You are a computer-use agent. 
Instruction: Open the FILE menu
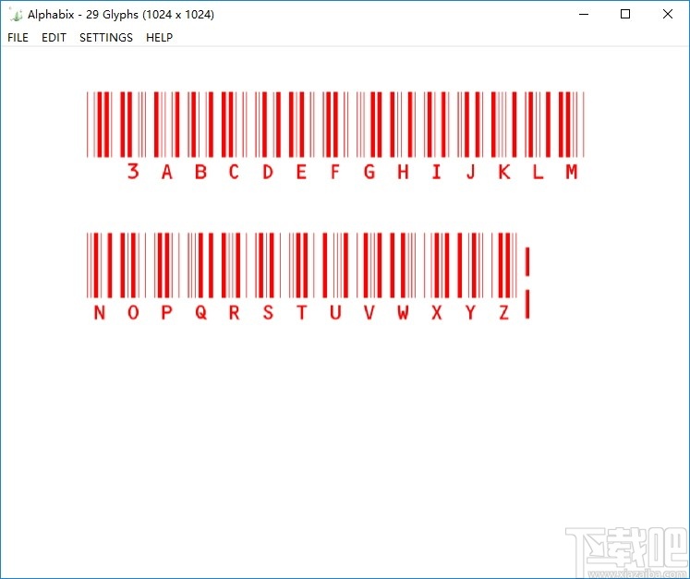point(18,37)
